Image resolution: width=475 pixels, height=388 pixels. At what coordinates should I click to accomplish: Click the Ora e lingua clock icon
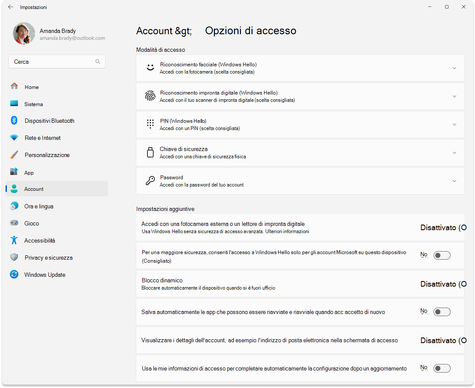[14, 206]
